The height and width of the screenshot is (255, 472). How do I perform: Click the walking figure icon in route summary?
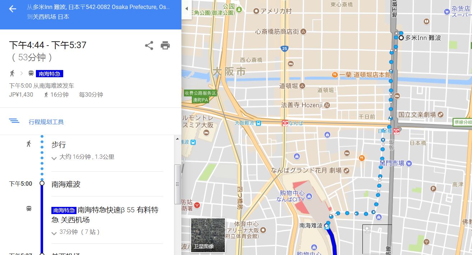click(x=12, y=74)
